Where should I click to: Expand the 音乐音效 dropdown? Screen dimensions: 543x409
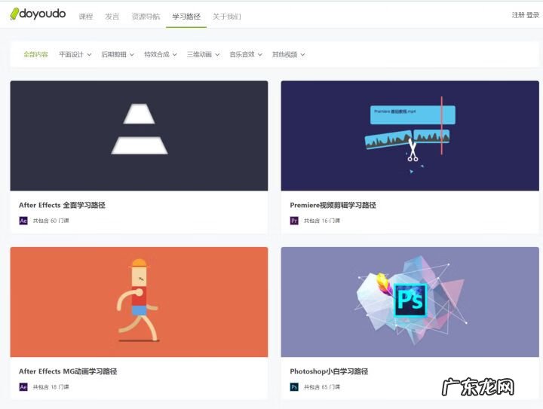[246, 54]
